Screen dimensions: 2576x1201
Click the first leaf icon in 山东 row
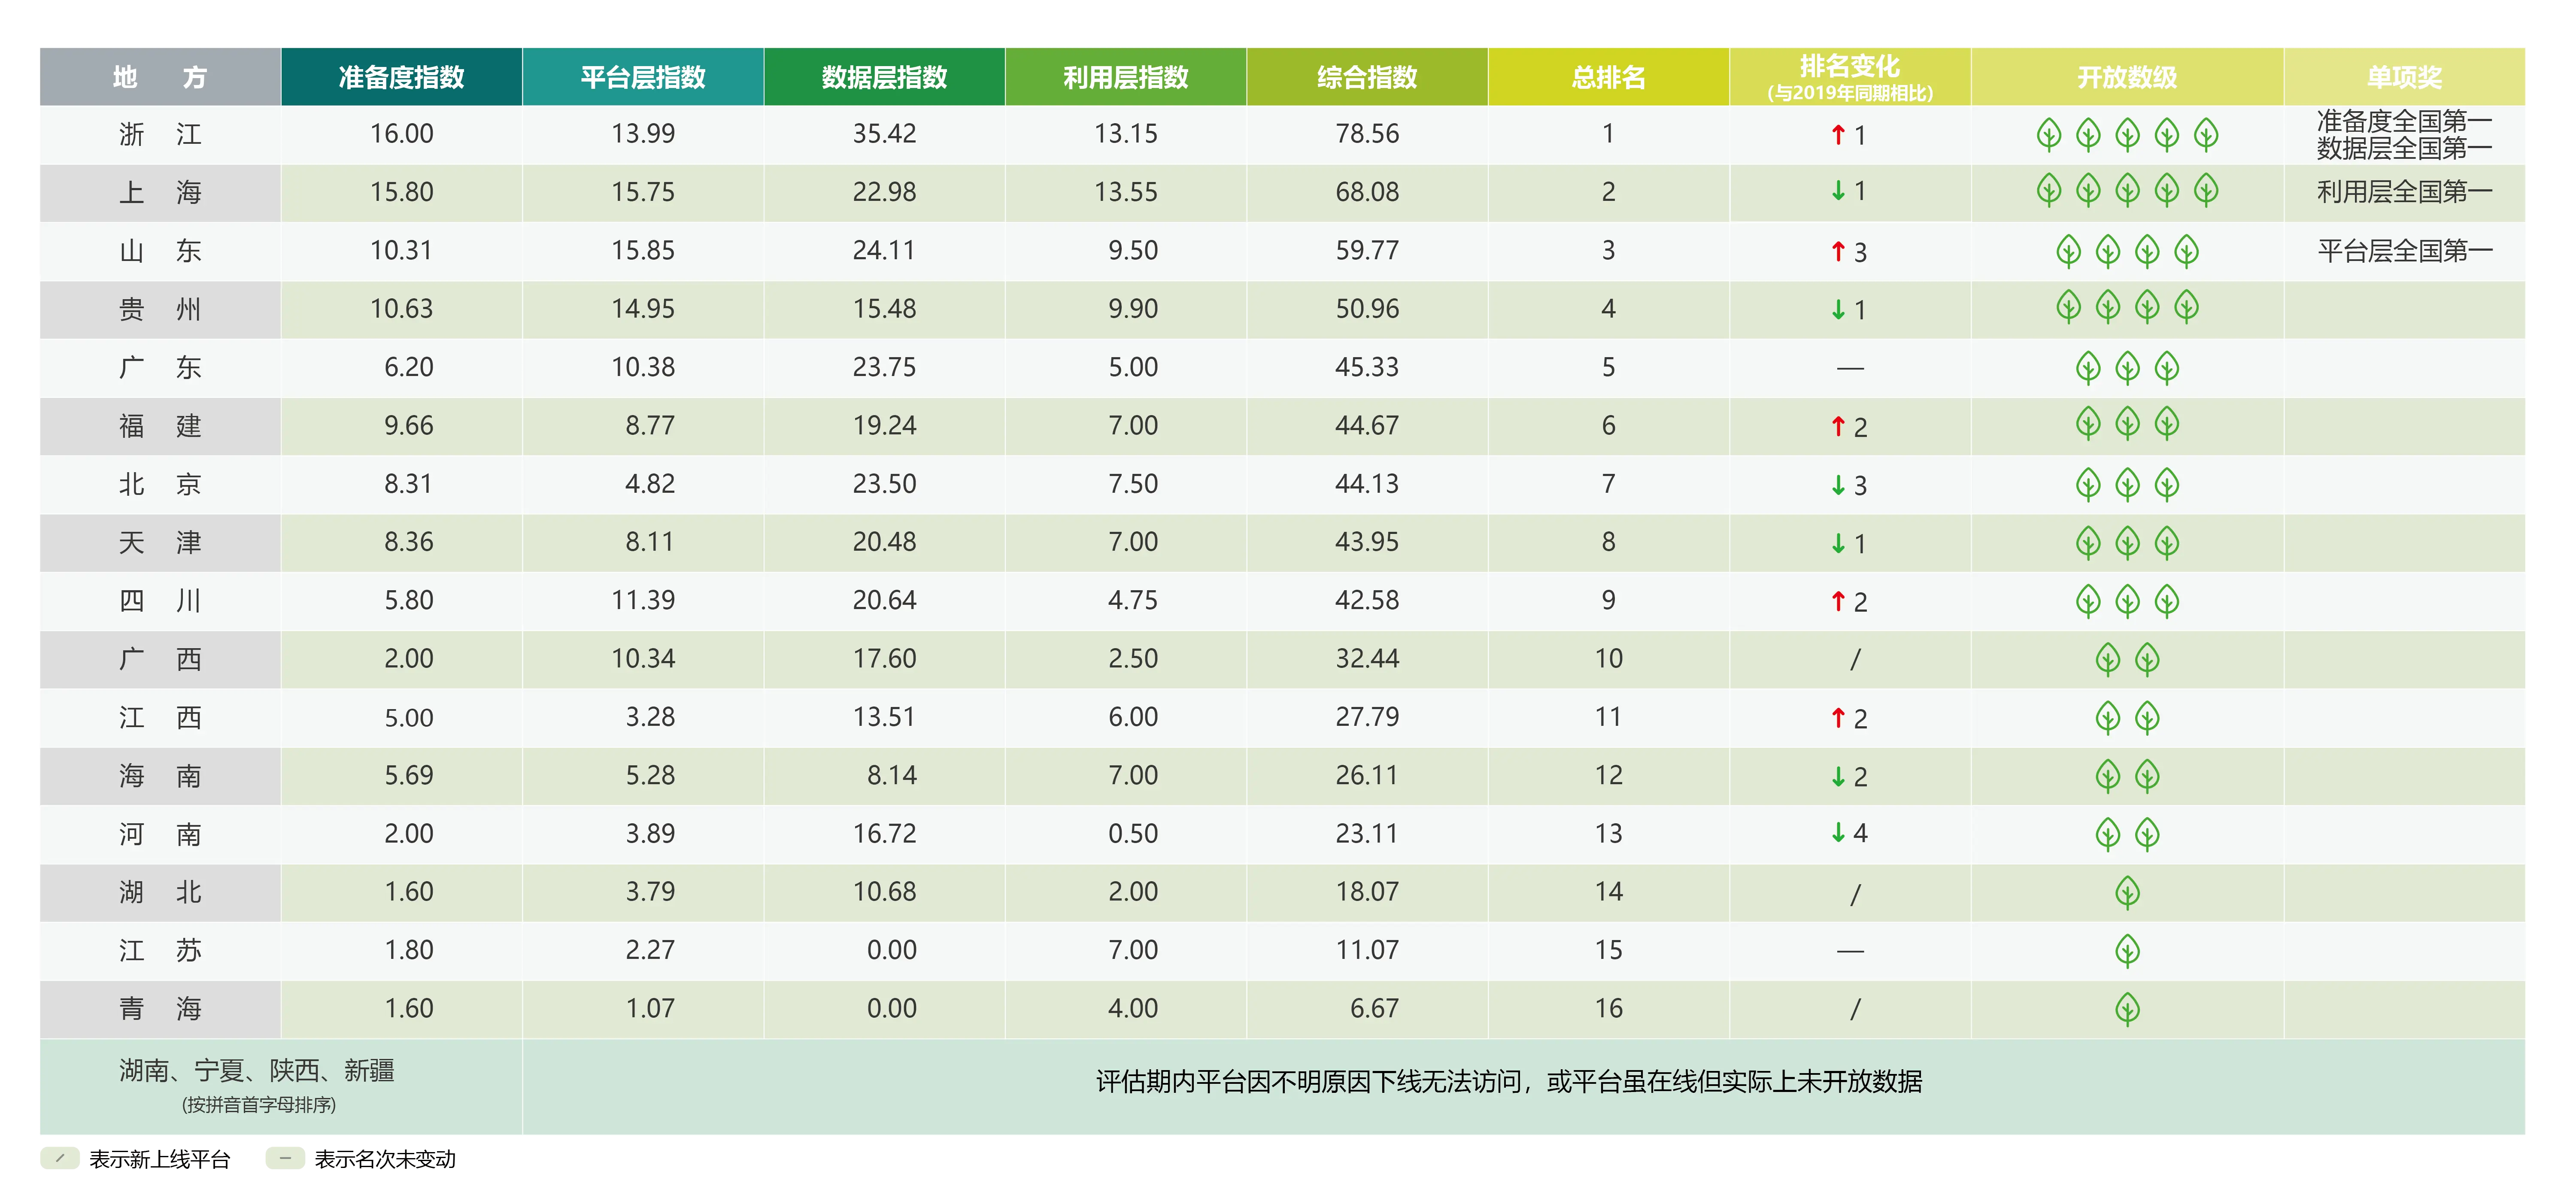click(2068, 251)
